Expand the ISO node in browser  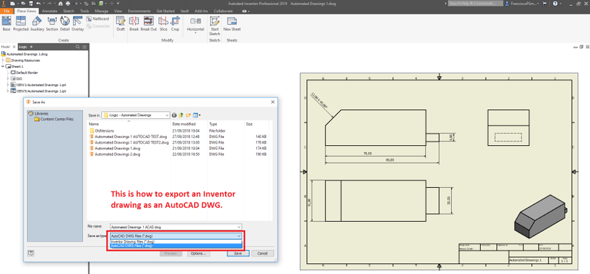(8, 79)
